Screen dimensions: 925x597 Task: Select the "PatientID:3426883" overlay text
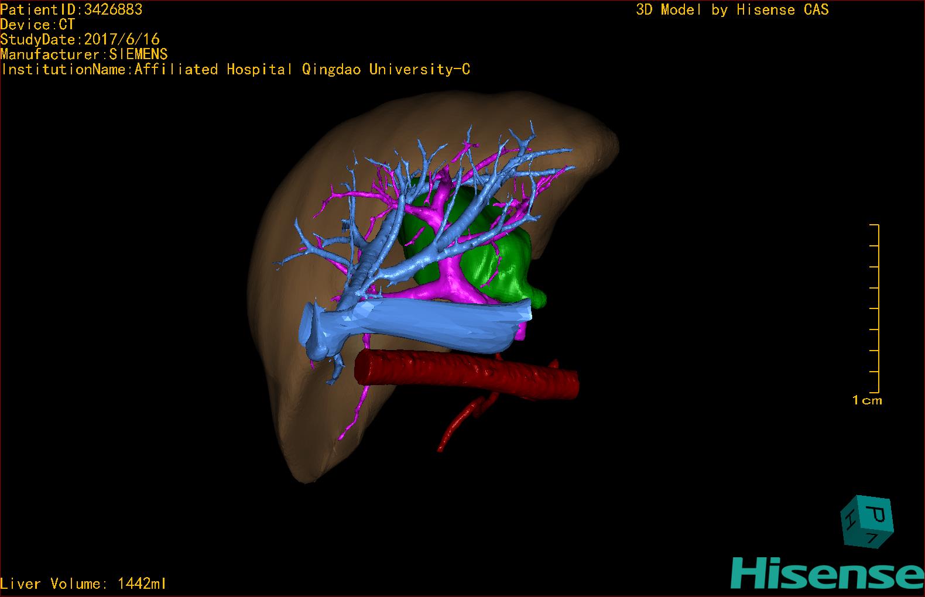tap(71, 9)
